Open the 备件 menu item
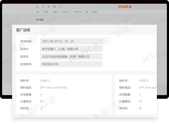The image size is (169, 124). click(38, 12)
